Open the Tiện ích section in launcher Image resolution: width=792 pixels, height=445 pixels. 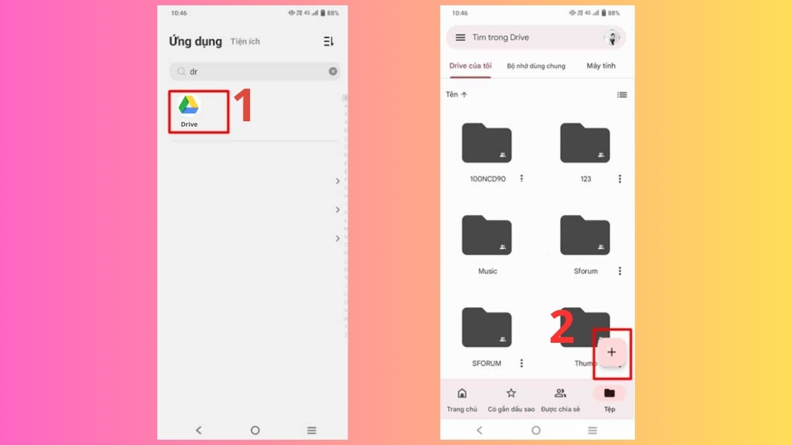(x=245, y=41)
